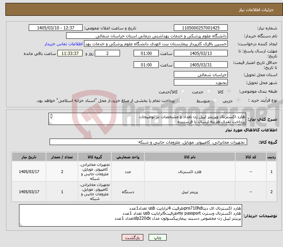Screen dimensions: 283x247
Task: Click the buyer organization name field
Action: pyautogui.click(x=147, y=36)
